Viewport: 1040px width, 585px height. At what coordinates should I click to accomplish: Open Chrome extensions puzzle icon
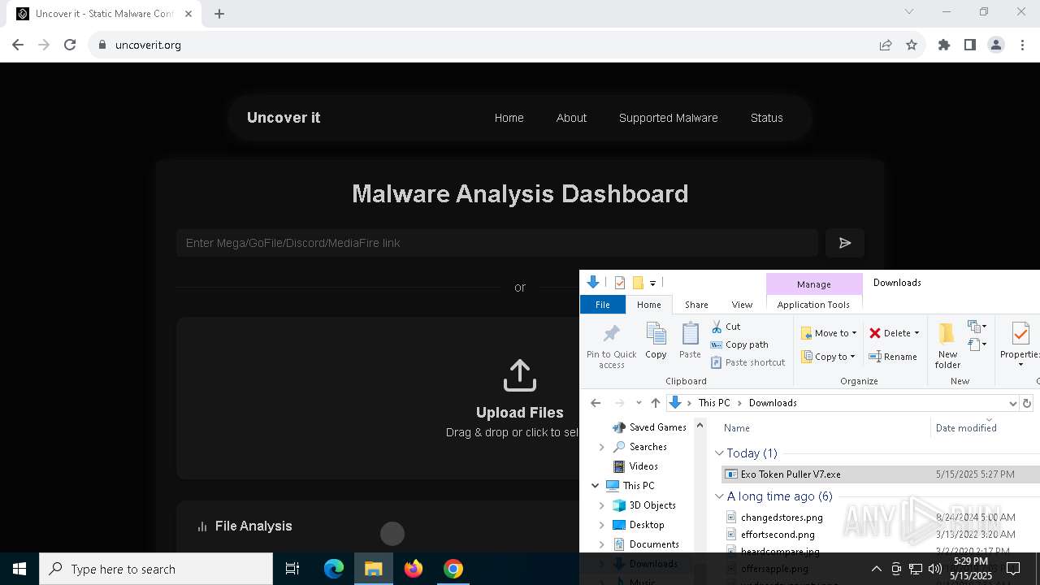944,45
